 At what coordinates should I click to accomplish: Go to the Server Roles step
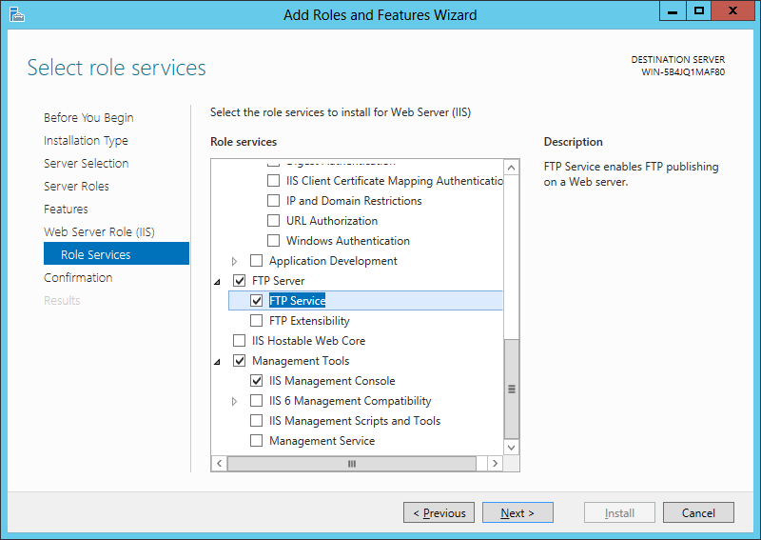(76, 187)
